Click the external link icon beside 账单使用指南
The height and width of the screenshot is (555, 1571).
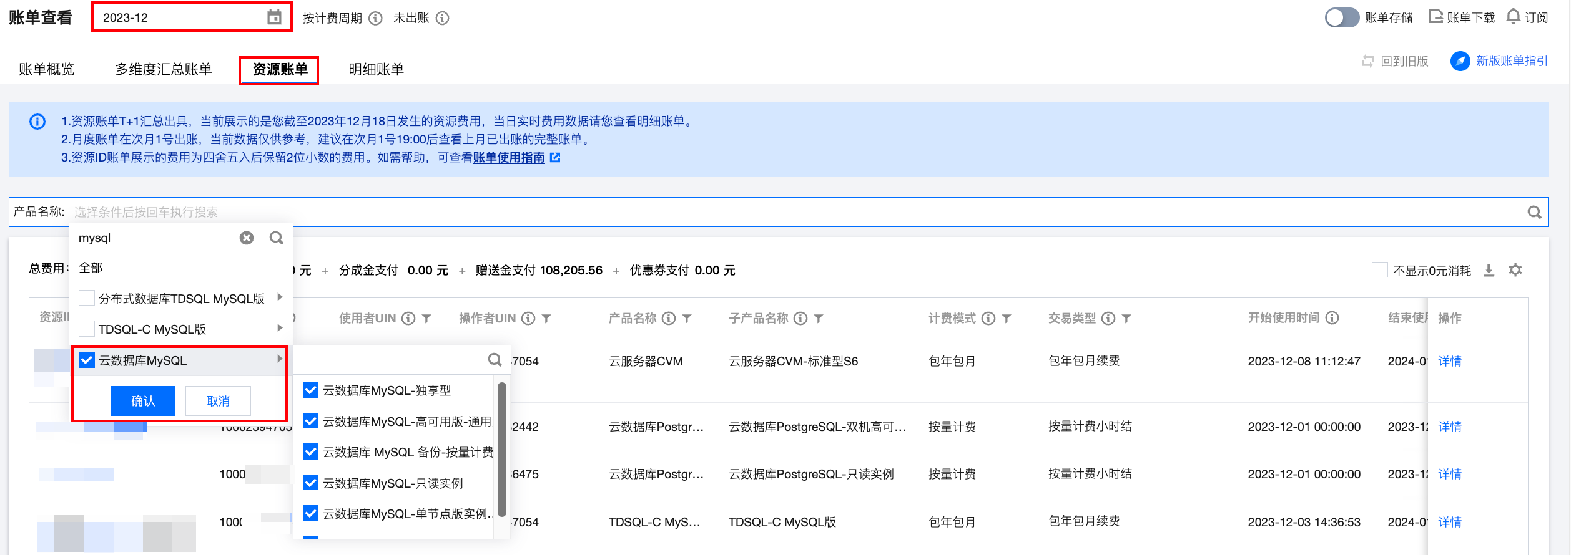coord(555,158)
